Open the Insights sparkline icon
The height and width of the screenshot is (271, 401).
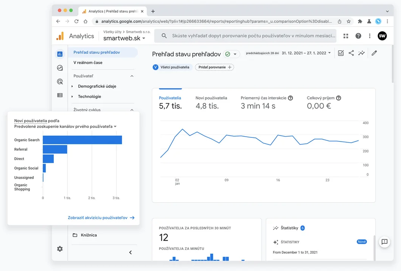click(361, 53)
